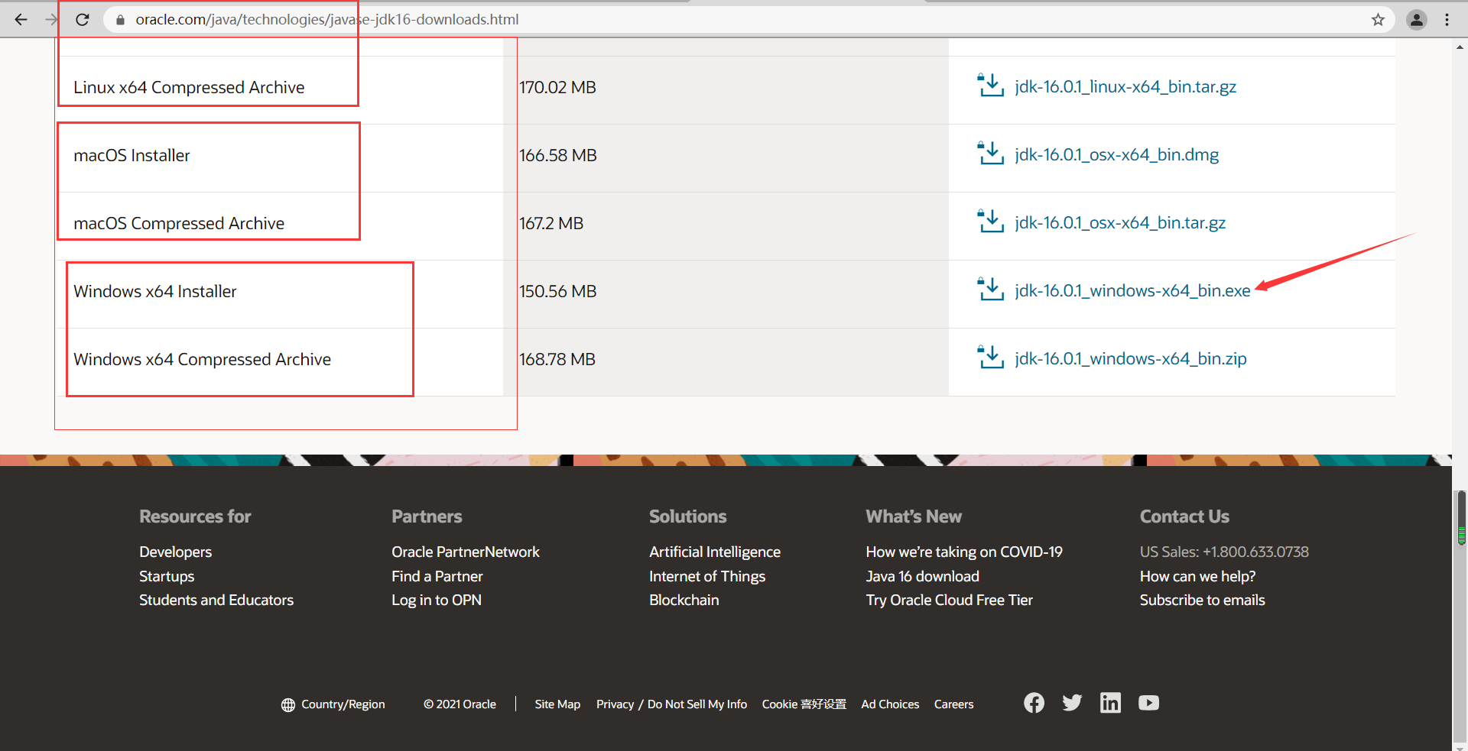
Task: Open the Ad Choices link
Action: tap(890, 704)
